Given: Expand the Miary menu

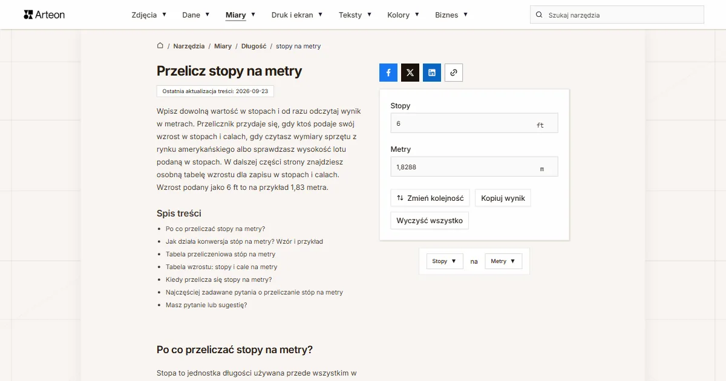Looking at the screenshot, I should pyautogui.click(x=240, y=15).
